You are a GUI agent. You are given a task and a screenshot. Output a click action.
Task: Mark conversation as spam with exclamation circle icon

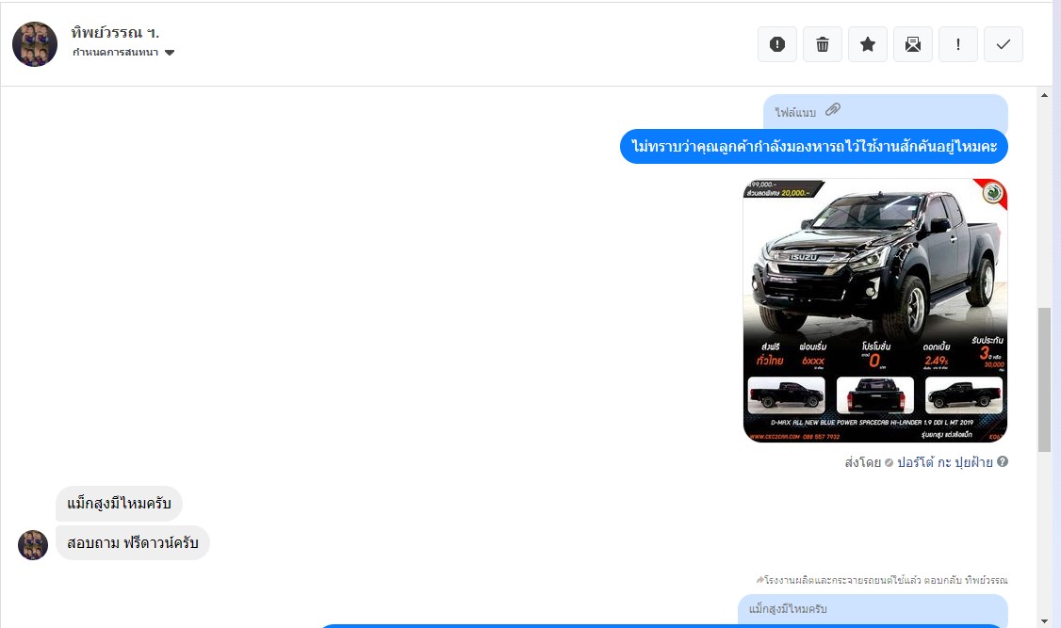776,44
